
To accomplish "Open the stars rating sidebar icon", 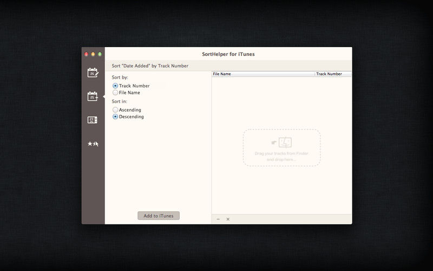I will (93, 144).
